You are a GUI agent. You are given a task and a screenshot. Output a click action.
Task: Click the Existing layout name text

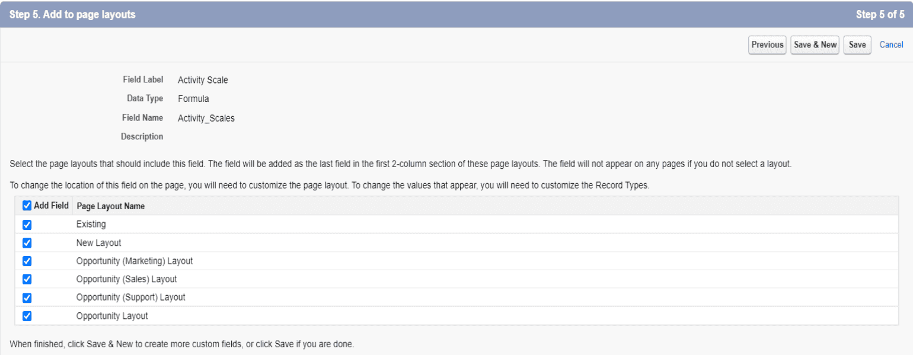pos(91,225)
